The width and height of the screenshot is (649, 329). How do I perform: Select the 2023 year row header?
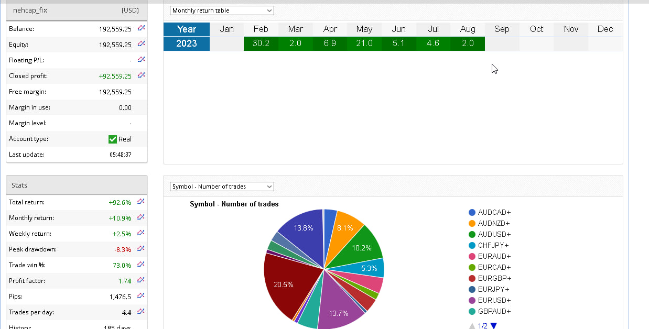187,43
